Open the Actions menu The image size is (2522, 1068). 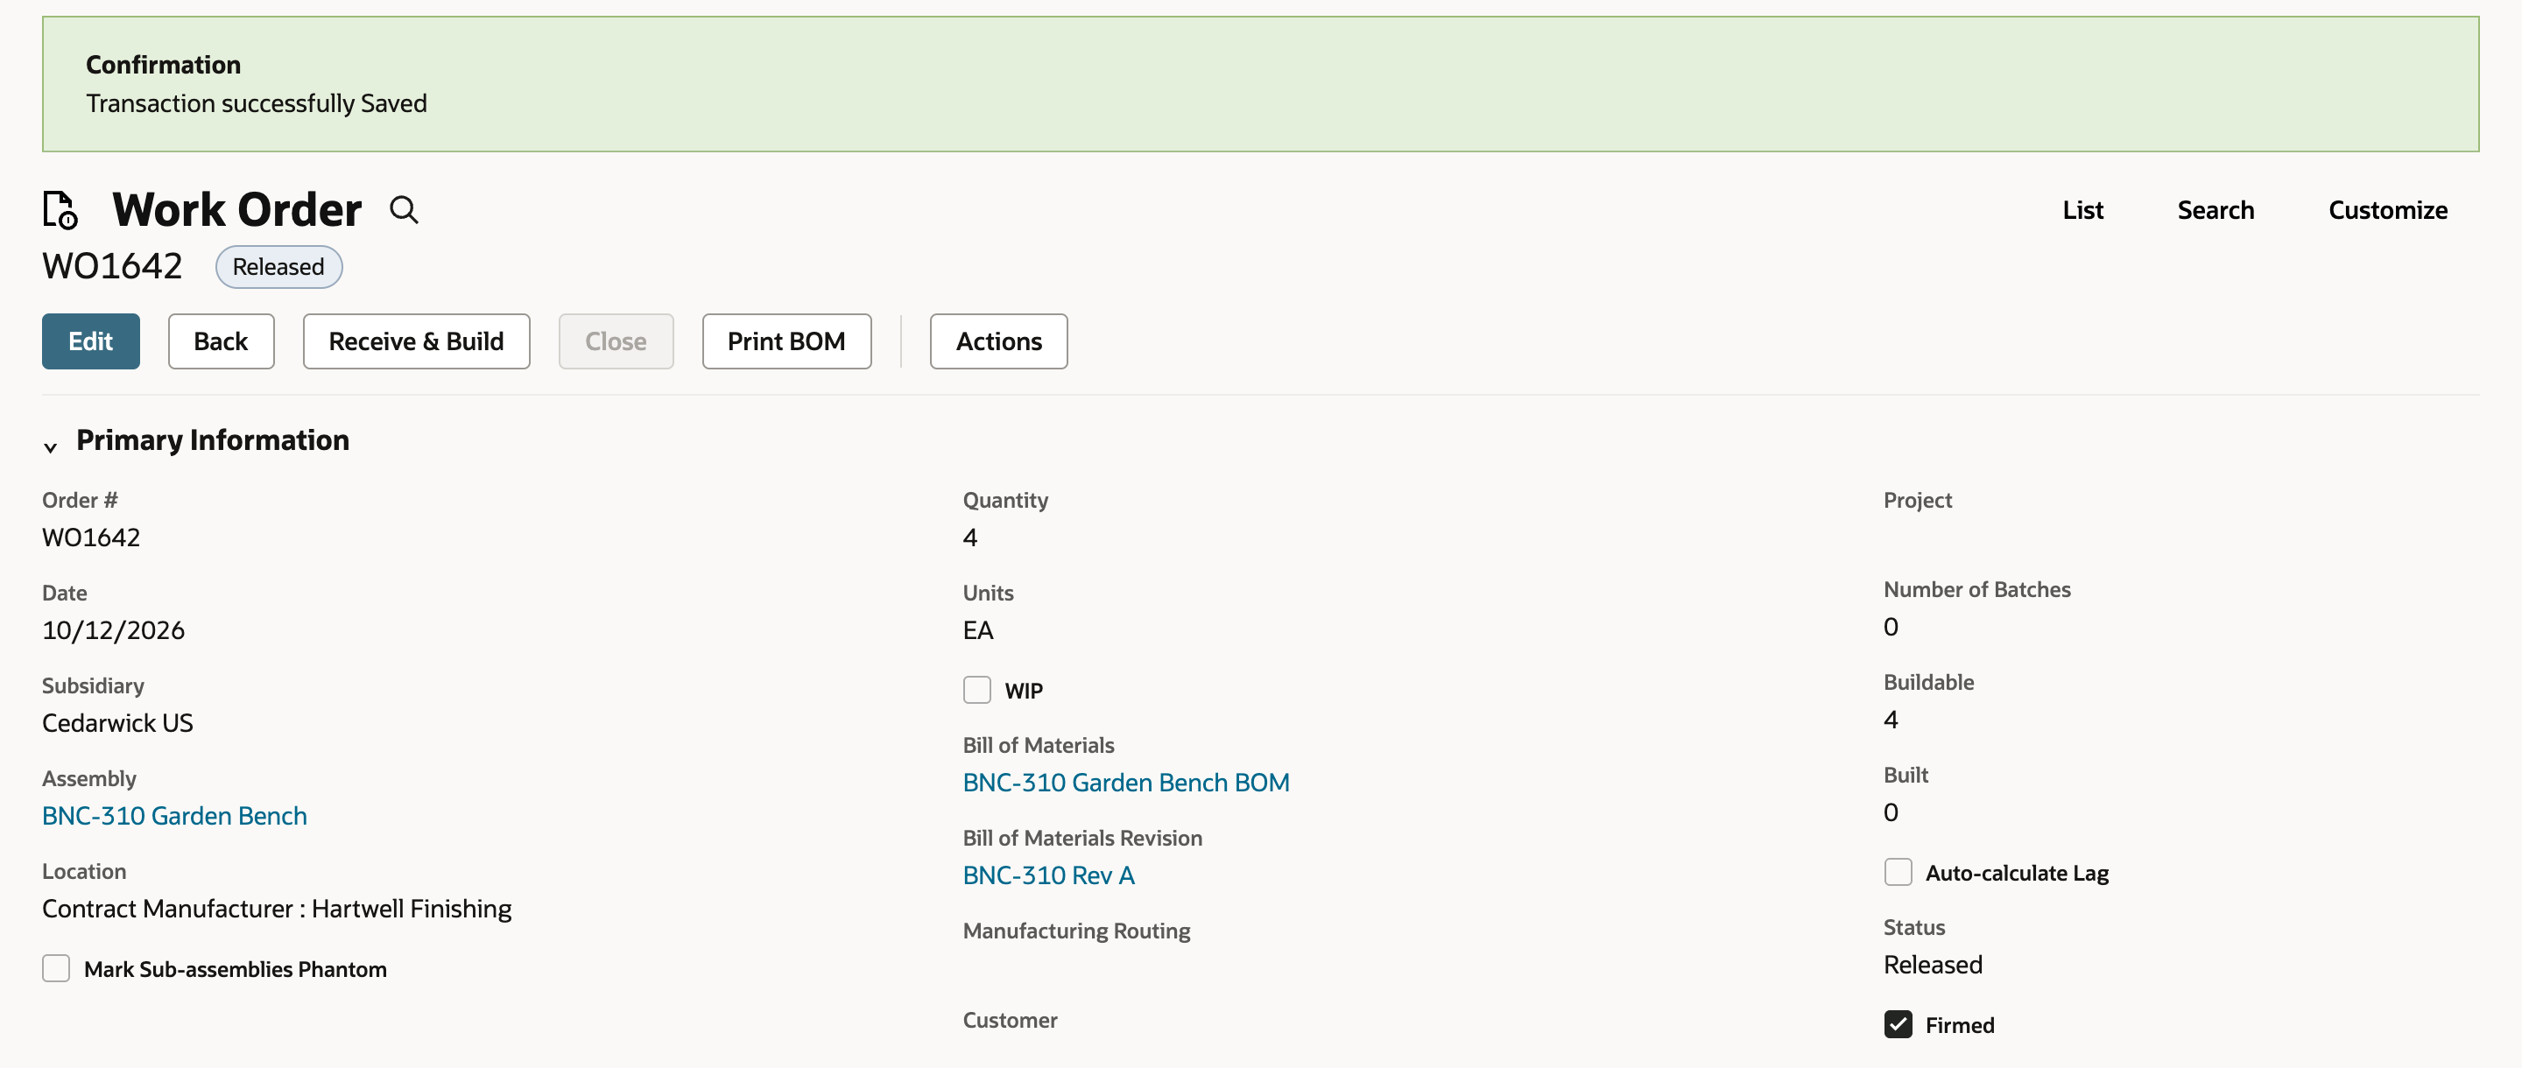998,341
